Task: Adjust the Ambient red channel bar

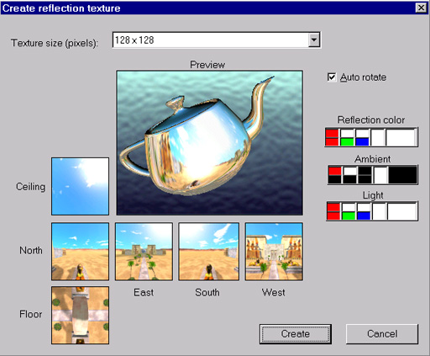Action: coord(335,175)
